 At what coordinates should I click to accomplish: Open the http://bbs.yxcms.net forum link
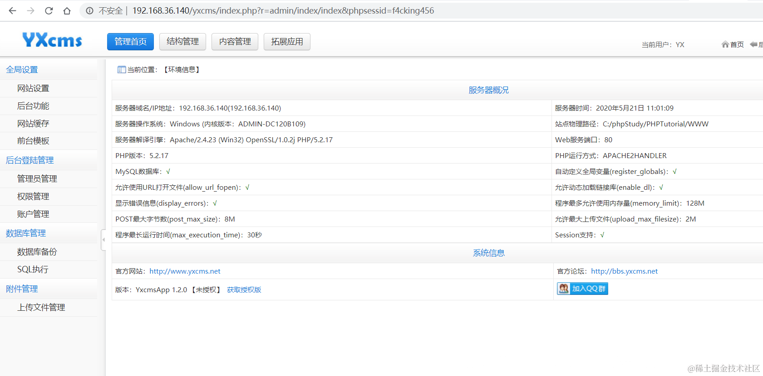624,271
